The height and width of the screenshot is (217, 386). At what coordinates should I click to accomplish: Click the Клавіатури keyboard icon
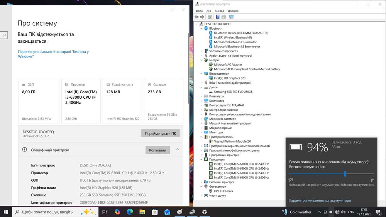point(206,96)
